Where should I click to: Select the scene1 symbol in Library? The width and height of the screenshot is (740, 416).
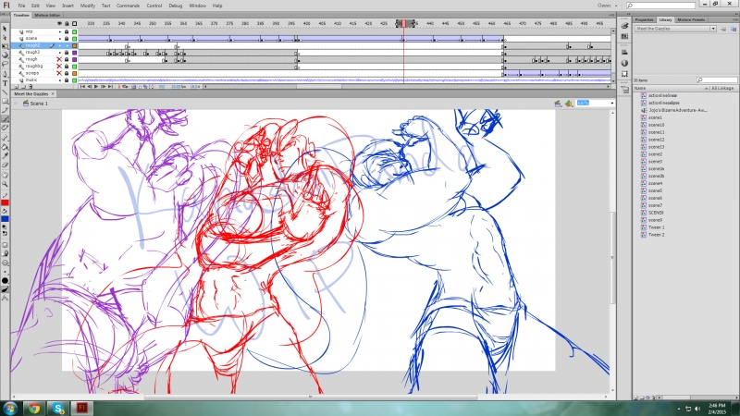tap(655, 117)
